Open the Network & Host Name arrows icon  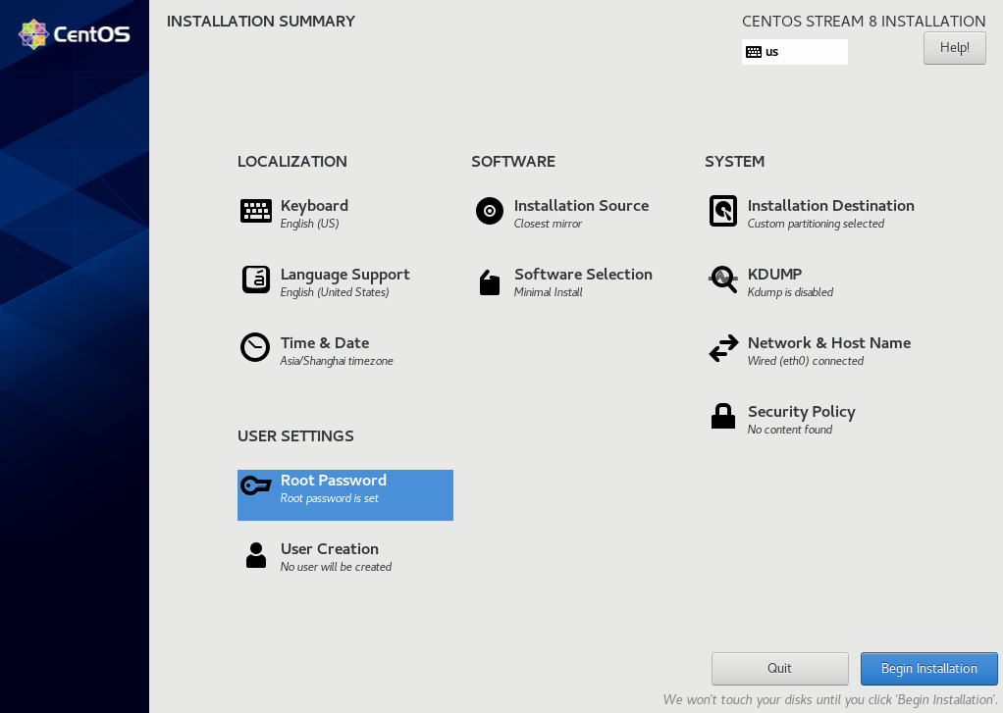click(723, 348)
